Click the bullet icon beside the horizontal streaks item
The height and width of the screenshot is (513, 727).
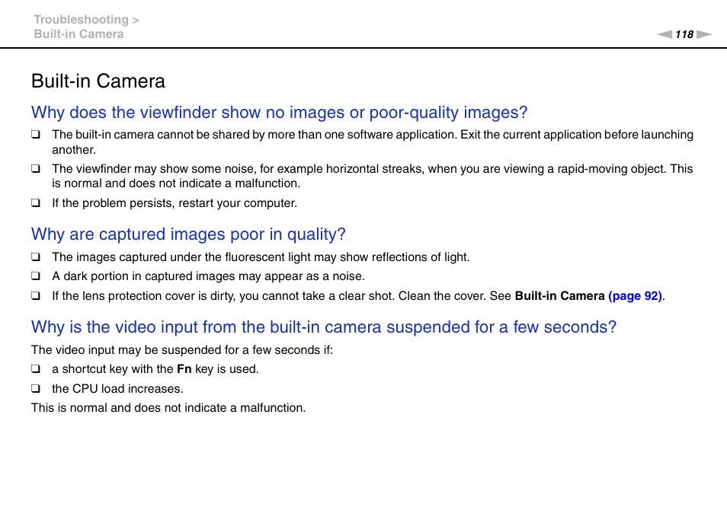click(x=35, y=169)
